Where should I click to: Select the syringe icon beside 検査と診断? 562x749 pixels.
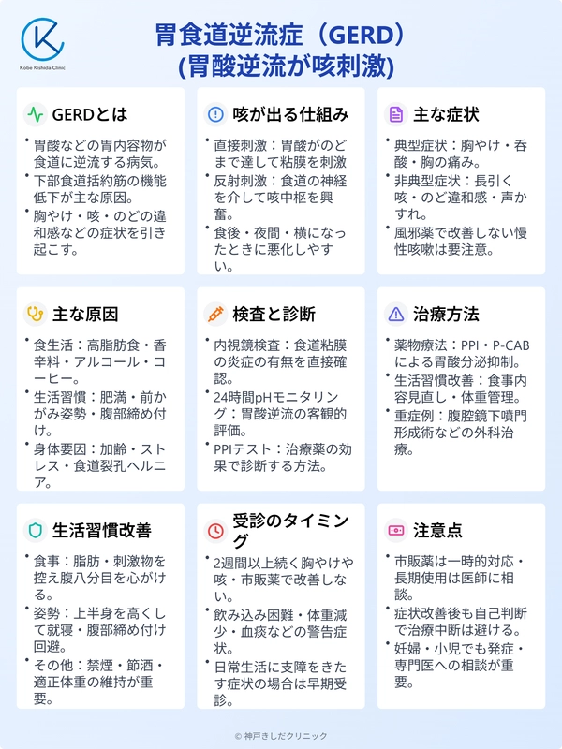215,314
